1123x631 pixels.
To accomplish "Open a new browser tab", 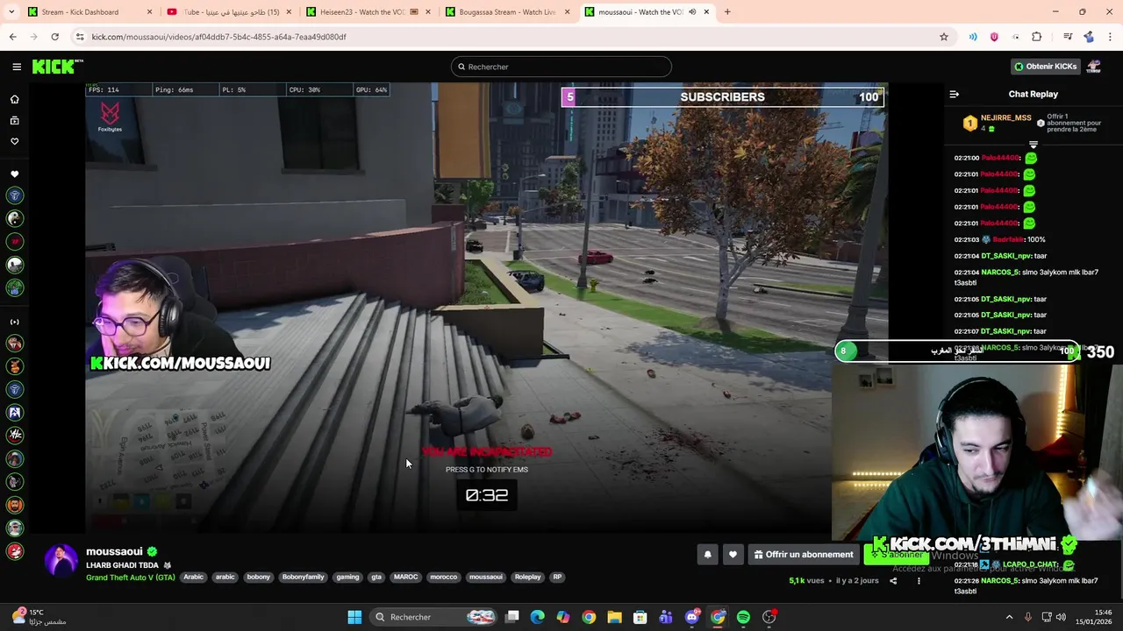I will coord(727,12).
